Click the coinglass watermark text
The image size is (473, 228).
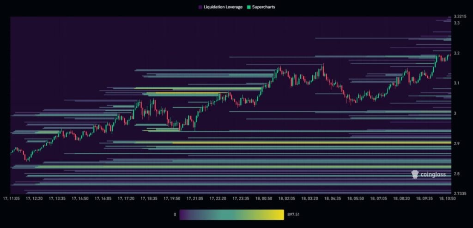[433, 174]
